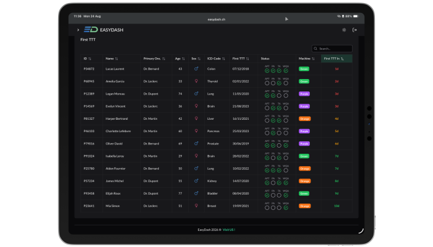Click Green machine tag for Elijah Roux
This screenshot has height=247, width=433.
click(x=304, y=193)
